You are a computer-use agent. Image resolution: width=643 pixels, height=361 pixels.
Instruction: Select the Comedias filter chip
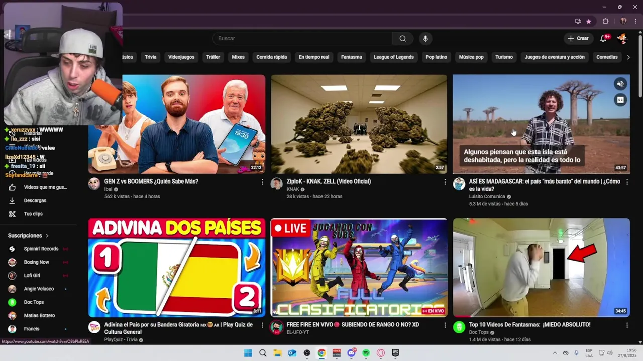point(607,57)
